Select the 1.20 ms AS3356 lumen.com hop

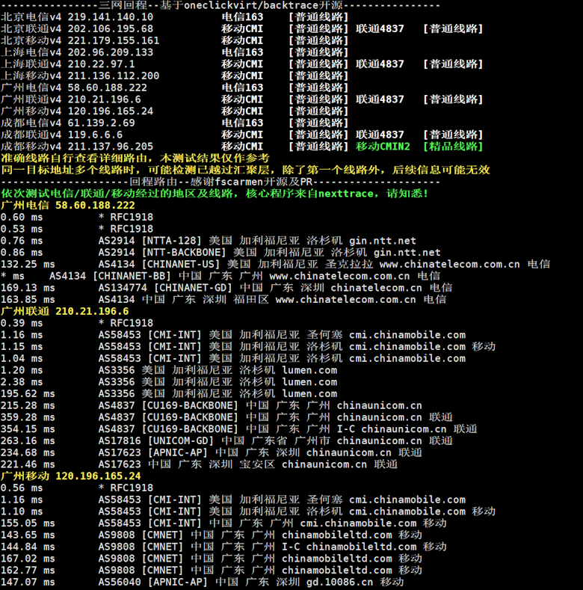coord(169,370)
